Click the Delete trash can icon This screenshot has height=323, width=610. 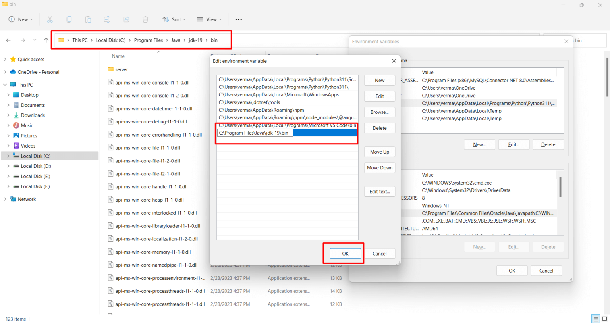145,19
